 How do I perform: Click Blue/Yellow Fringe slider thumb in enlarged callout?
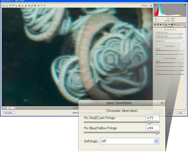157,133
